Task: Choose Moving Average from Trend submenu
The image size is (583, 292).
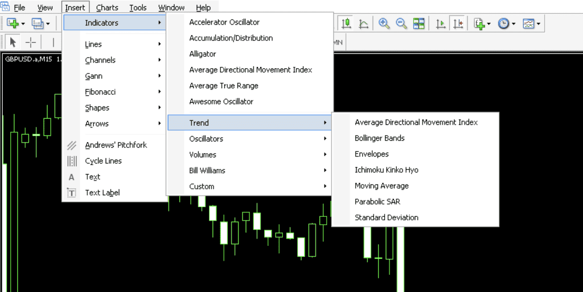Action: [381, 186]
